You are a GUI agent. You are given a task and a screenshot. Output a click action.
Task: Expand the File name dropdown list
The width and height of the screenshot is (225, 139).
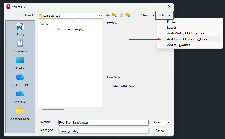pos(146,123)
